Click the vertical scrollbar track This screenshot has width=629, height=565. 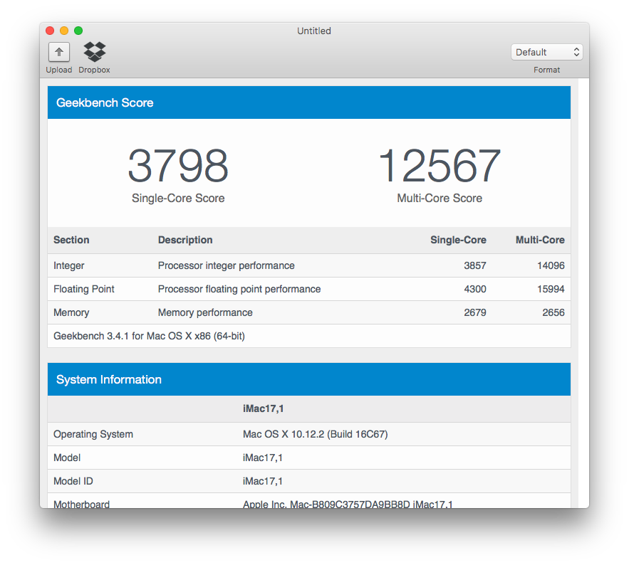[x=583, y=292]
